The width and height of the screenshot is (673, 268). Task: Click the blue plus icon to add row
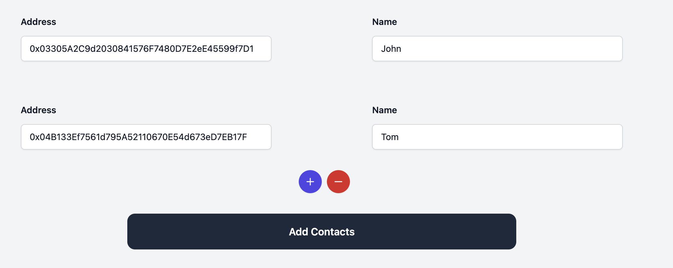click(310, 182)
